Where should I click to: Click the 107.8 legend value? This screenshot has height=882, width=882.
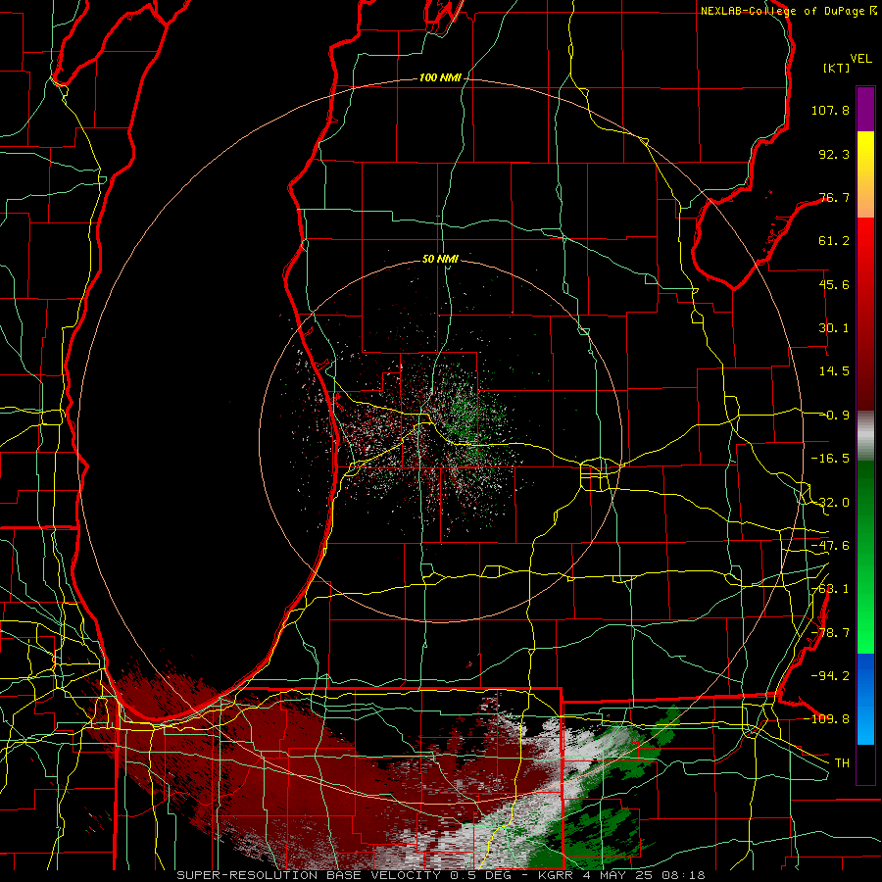pyautogui.click(x=830, y=110)
